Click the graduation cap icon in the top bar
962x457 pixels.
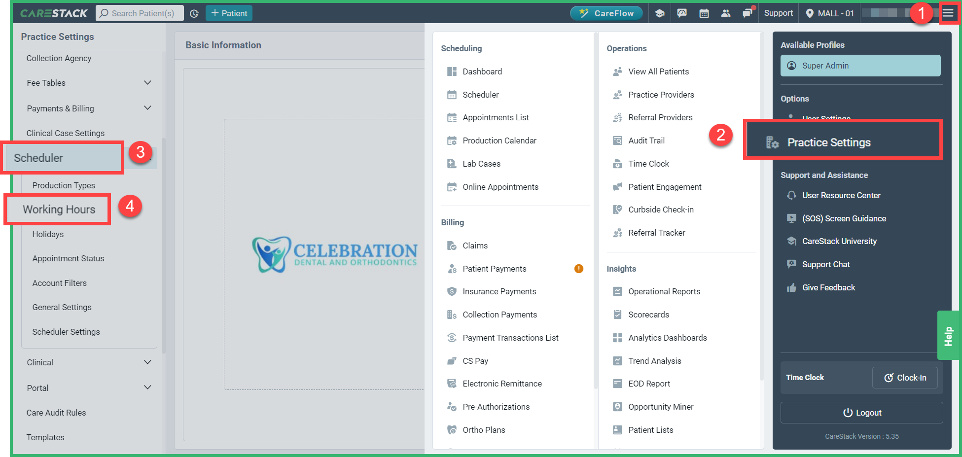660,13
